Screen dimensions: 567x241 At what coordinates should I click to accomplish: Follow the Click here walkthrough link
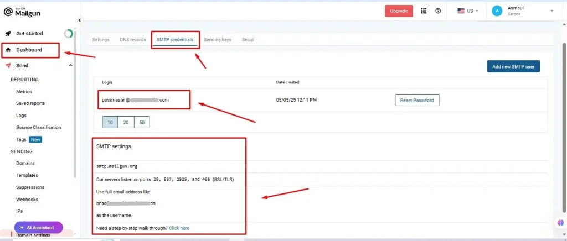pyautogui.click(x=179, y=228)
